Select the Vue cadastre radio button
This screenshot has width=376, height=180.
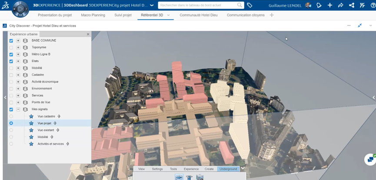click(11, 116)
